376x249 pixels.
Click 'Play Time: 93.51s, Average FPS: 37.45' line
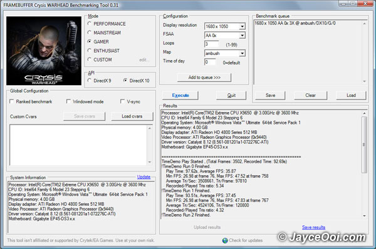click(201, 196)
